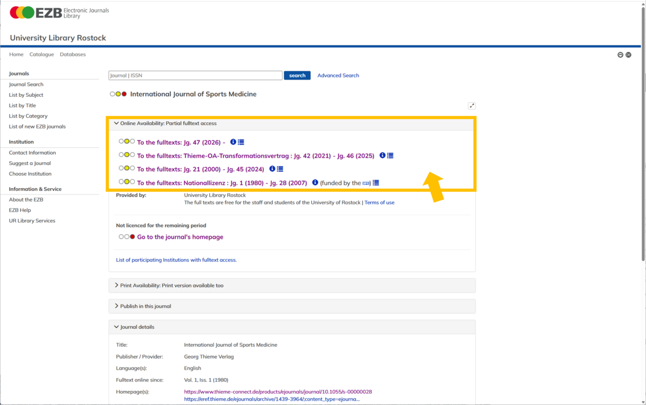Viewport: 646px width, 405px height.
Task: Click info icon for Thieme-OA-Transformationsvertrag entry
Action: click(382, 155)
